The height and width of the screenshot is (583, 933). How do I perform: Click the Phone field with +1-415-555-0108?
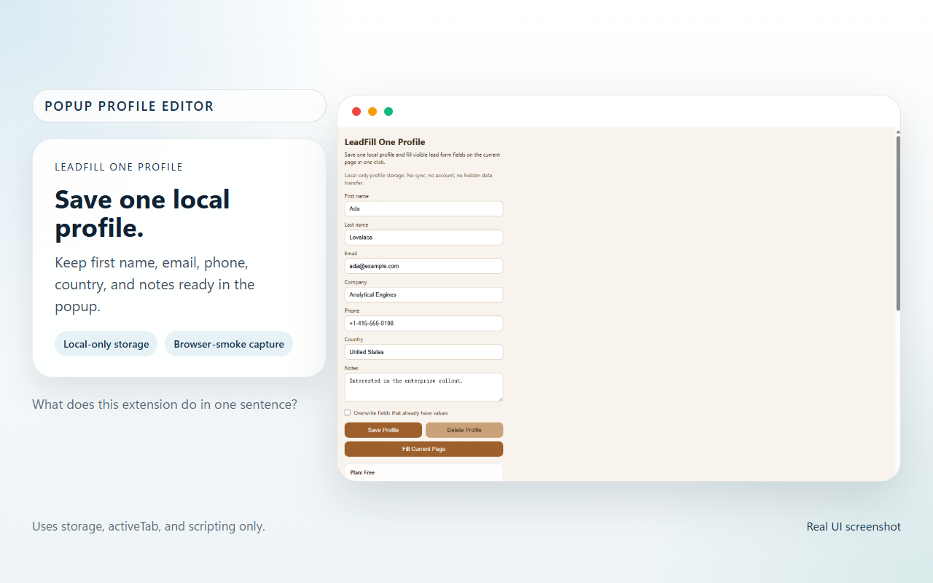tap(423, 323)
